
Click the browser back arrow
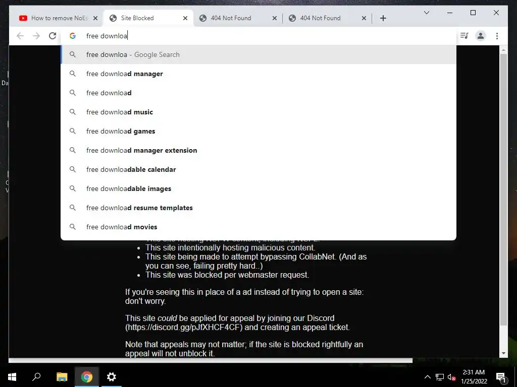click(20, 36)
